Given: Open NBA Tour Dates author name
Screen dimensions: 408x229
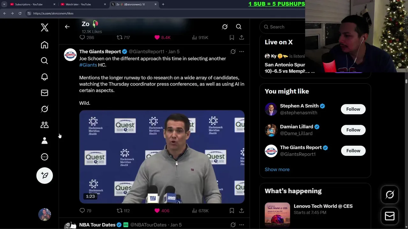Looking at the screenshot, I should (97, 225).
